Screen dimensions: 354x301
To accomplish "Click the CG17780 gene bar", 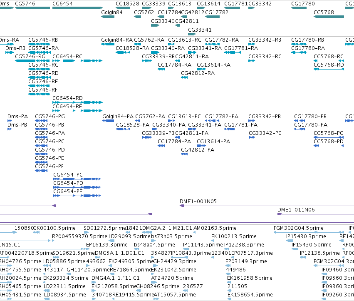I will click(x=299, y=8).
